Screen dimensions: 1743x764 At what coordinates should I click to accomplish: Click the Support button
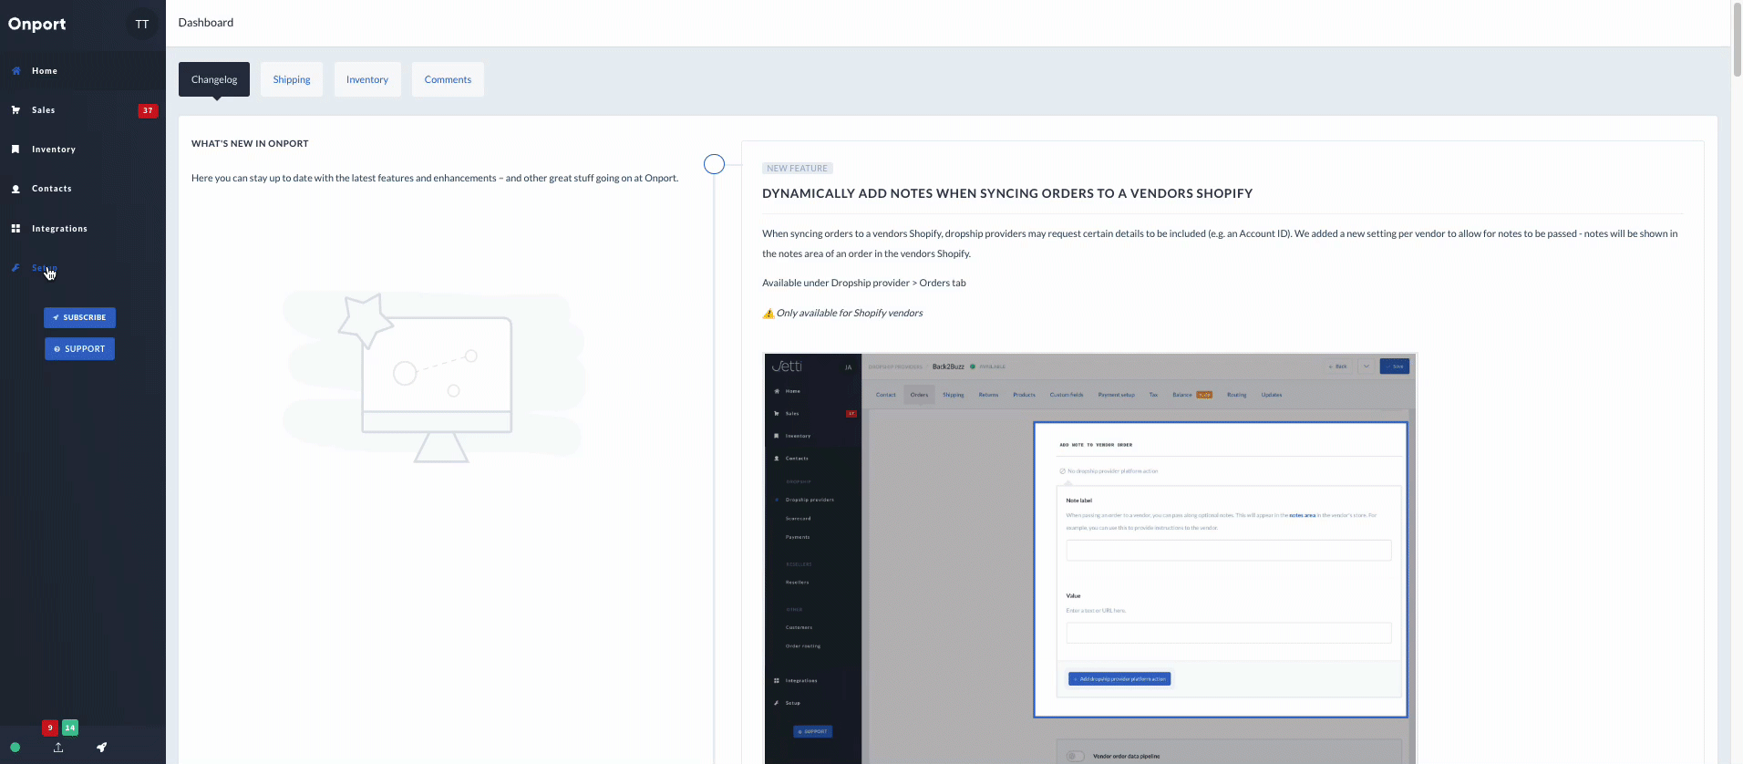[79, 349]
